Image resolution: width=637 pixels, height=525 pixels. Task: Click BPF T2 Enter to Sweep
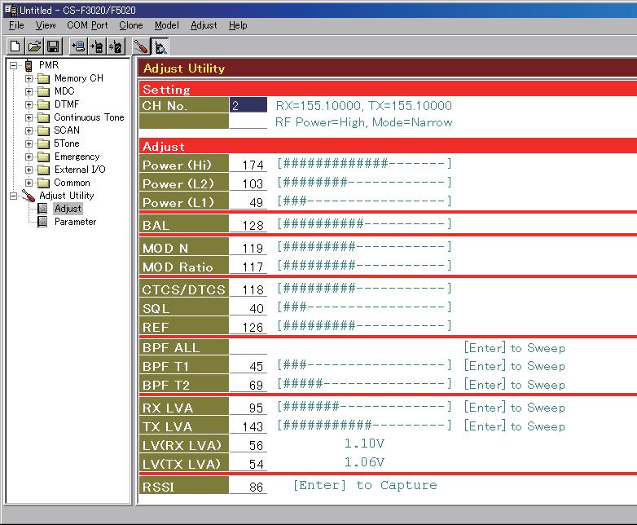[x=514, y=385]
